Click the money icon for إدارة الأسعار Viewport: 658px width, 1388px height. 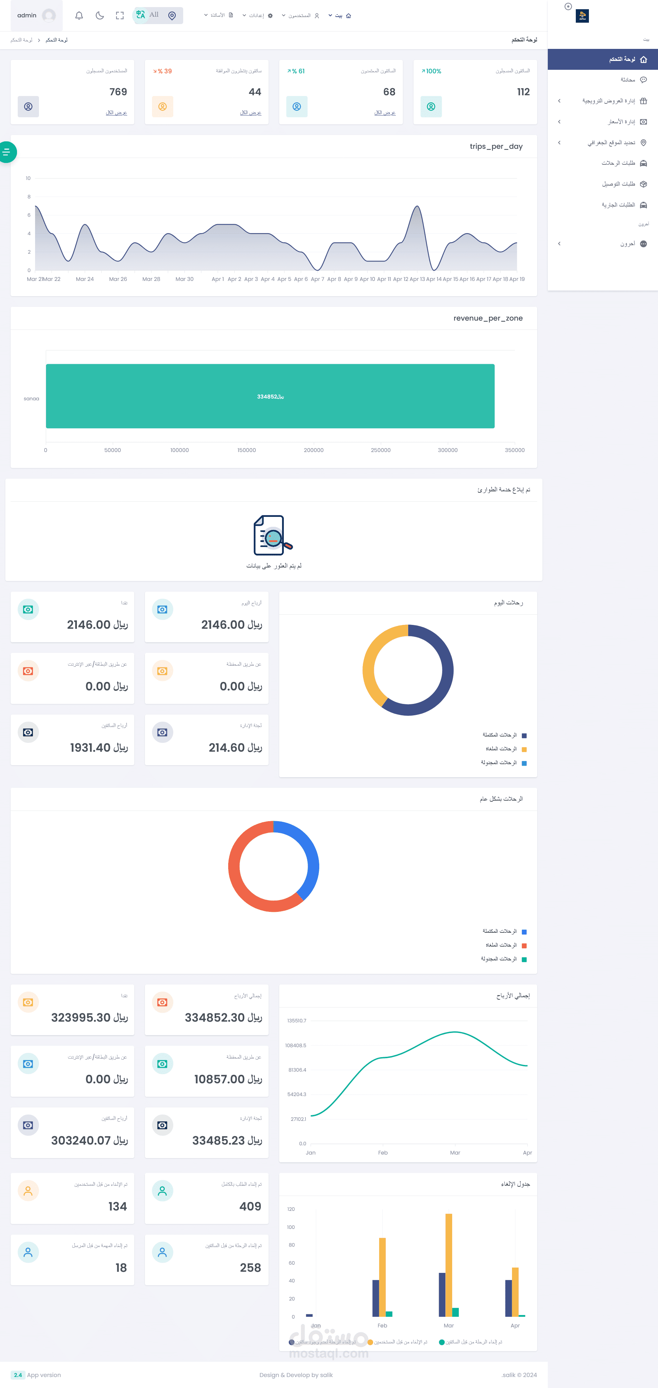pyautogui.click(x=643, y=122)
